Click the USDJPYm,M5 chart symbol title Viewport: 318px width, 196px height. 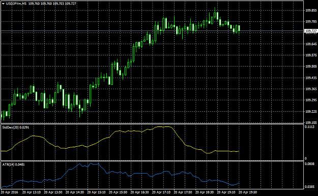click(16, 4)
